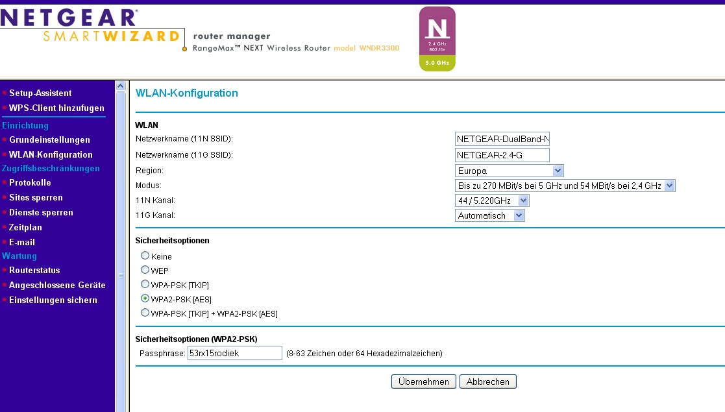Screen dimensions: 725x412
Task: Click the Passphrase input field
Action: 234,353
